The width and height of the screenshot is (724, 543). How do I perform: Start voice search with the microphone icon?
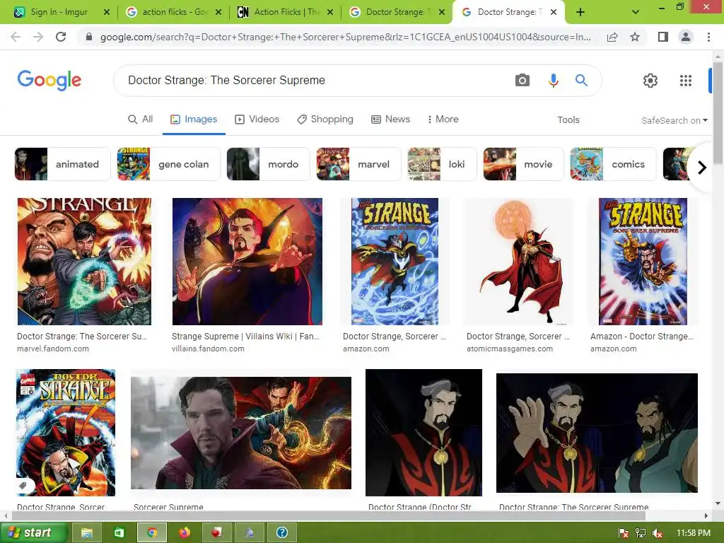point(553,81)
